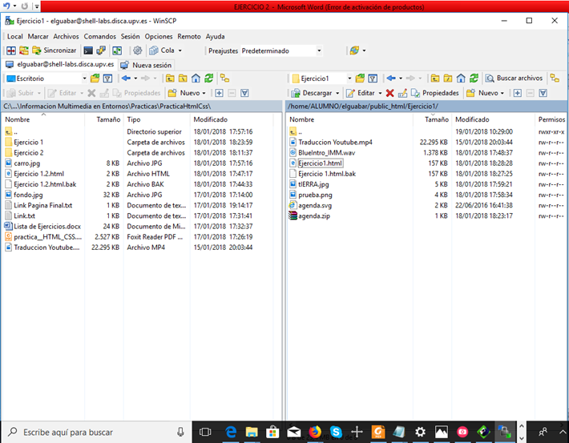Click the Sincronizar toolbar button
Screen dimensions: 569x443
pos(54,50)
